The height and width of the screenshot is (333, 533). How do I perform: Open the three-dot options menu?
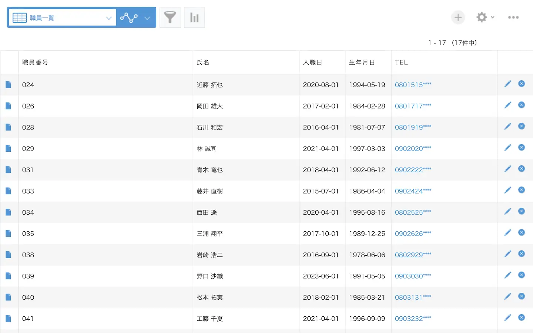pyautogui.click(x=513, y=17)
